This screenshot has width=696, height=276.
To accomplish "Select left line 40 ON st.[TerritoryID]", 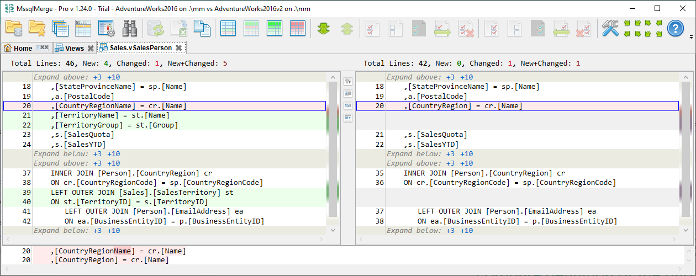I will coord(166,202).
